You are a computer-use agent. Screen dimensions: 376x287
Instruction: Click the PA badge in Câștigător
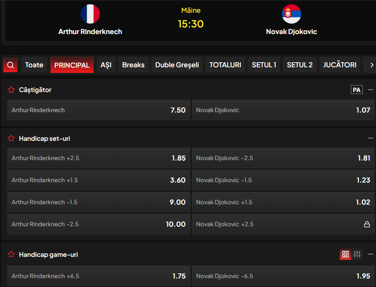point(357,90)
